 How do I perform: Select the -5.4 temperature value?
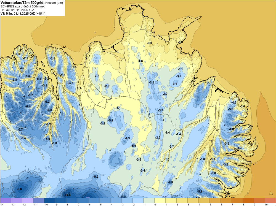pos(39,79)
